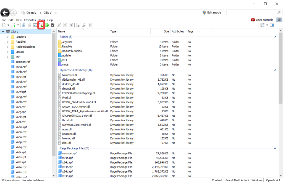Open the File menu
Viewport: 283px width, 183px height.
point(4,20)
